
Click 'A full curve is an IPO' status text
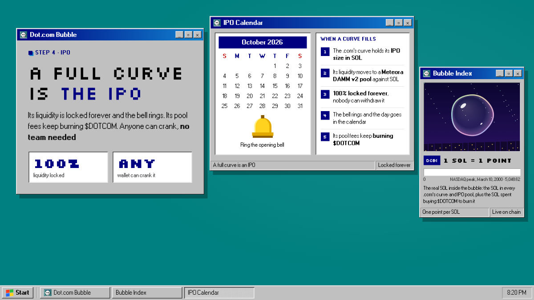click(234, 165)
